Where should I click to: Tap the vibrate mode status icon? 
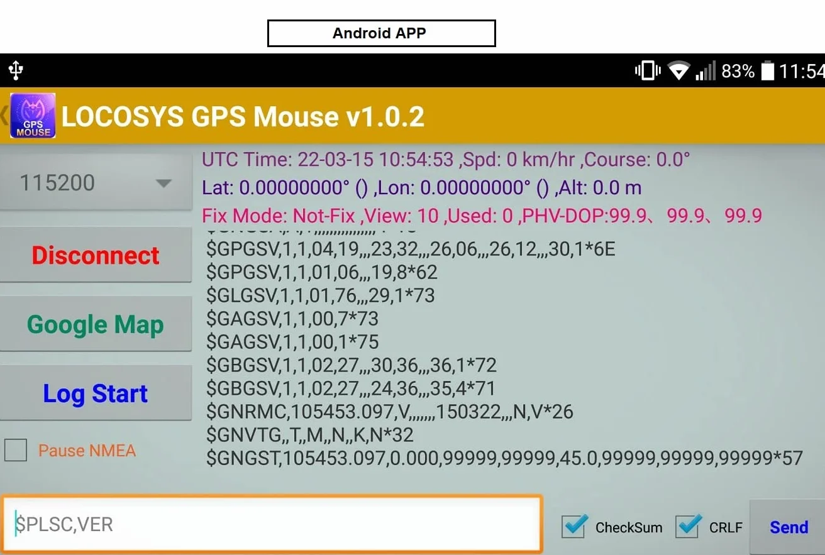[x=648, y=70]
